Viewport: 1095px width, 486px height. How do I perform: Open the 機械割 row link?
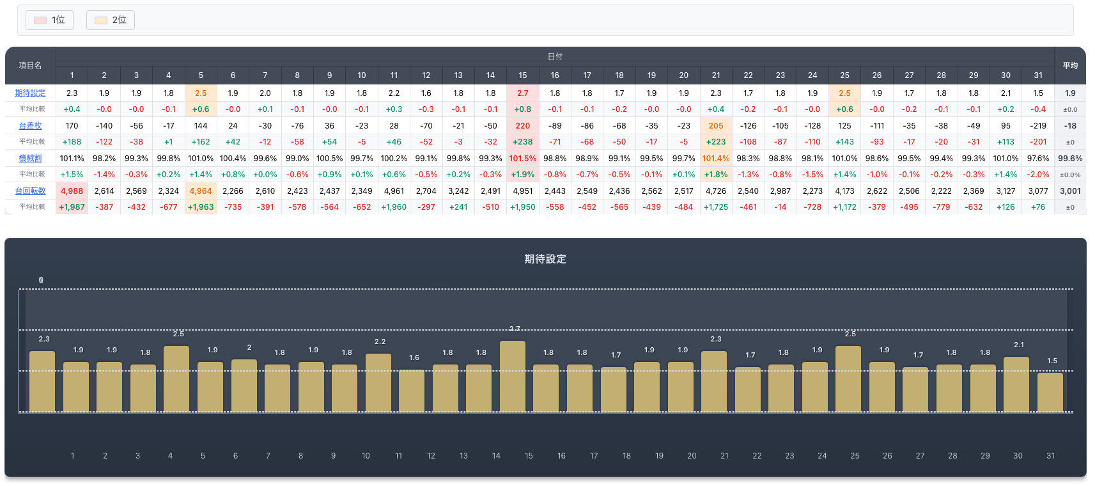pyautogui.click(x=30, y=159)
